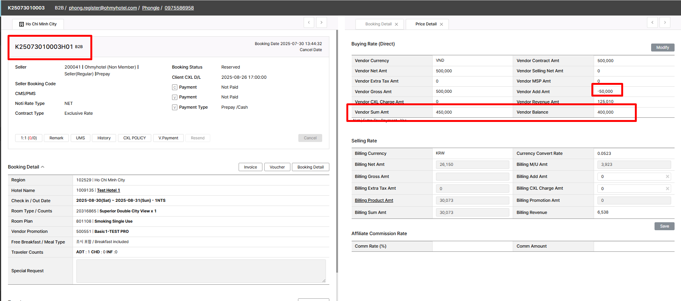The width and height of the screenshot is (681, 301).
Task: Click into the Special Request text area
Action: point(201,271)
